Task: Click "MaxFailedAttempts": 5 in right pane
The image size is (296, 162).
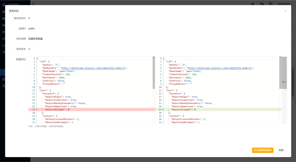Action: (185, 122)
